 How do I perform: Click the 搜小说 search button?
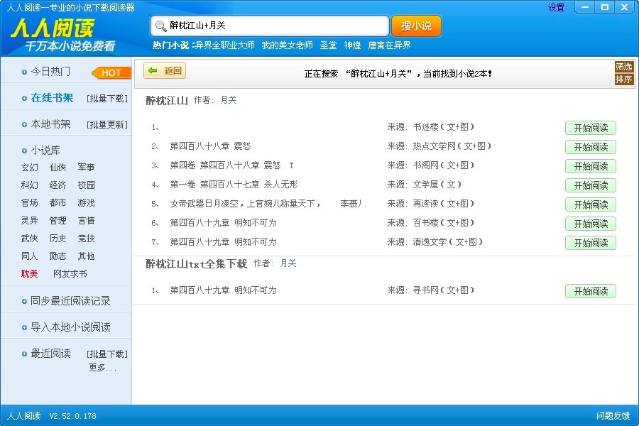coord(416,26)
